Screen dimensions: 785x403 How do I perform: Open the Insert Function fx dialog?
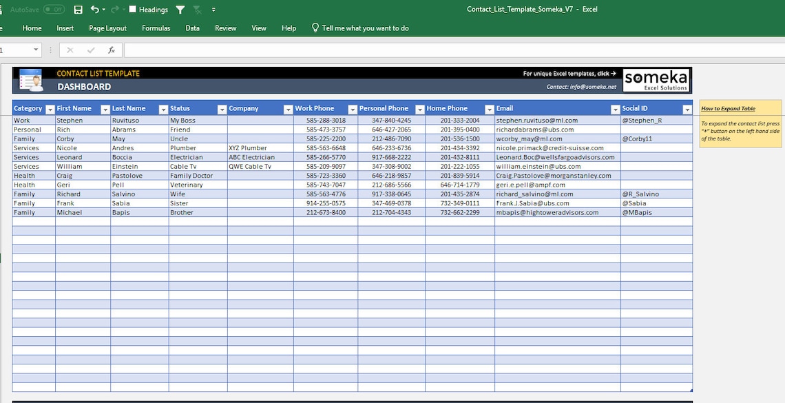pos(111,49)
